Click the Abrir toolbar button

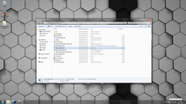pyautogui.click(x=50, y=26)
